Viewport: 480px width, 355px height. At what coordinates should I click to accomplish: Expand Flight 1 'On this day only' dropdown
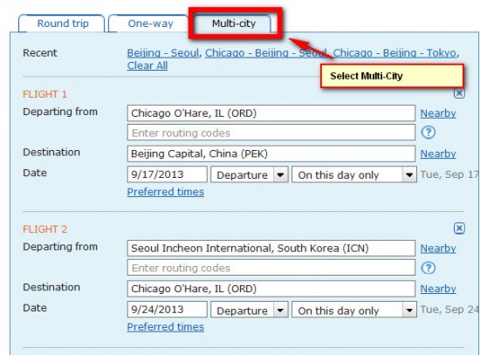tap(354, 174)
